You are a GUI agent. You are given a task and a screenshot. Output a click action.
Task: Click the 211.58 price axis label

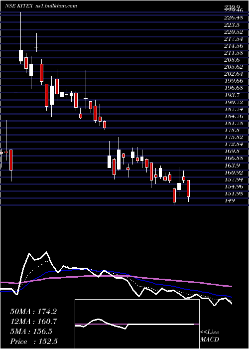coord(233,53)
